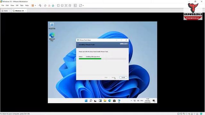Select VMware Tools installer taskbar icon
This screenshot has height=115, width=205.
[x=119, y=101]
